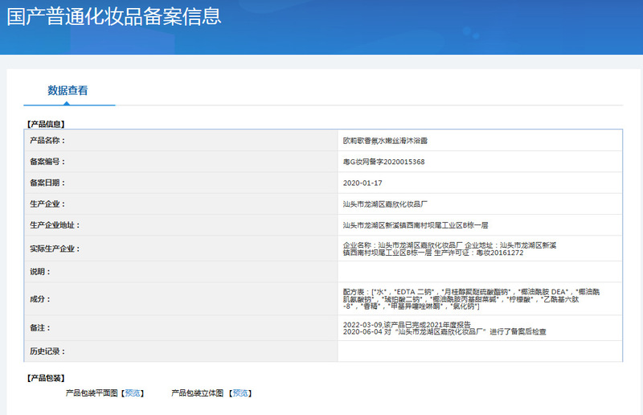Click the 产品包装平面图 label

[92, 393]
